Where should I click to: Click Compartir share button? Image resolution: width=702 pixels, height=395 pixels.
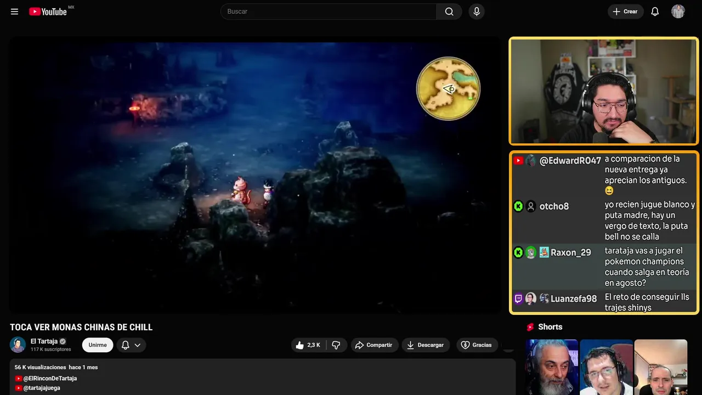tap(374, 345)
